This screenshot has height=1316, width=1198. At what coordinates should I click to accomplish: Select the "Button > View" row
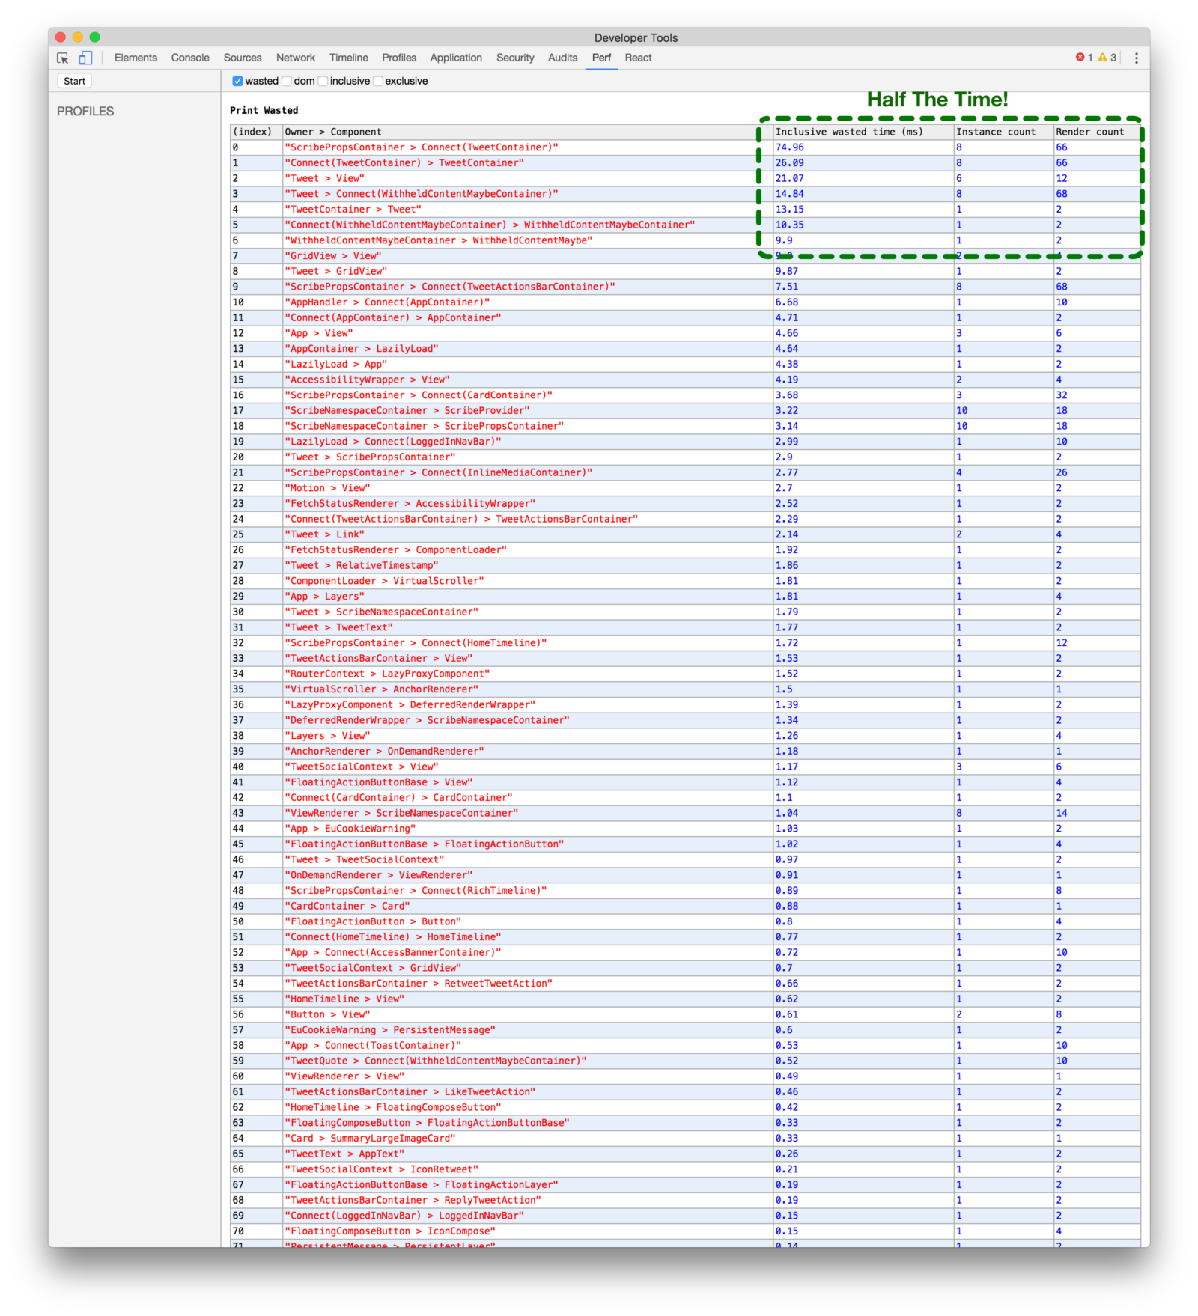[x=685, y=1014]
